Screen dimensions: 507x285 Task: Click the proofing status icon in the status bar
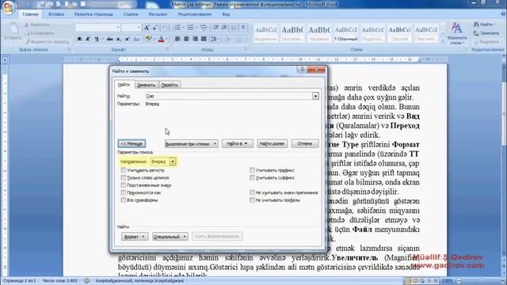[86, 281]
